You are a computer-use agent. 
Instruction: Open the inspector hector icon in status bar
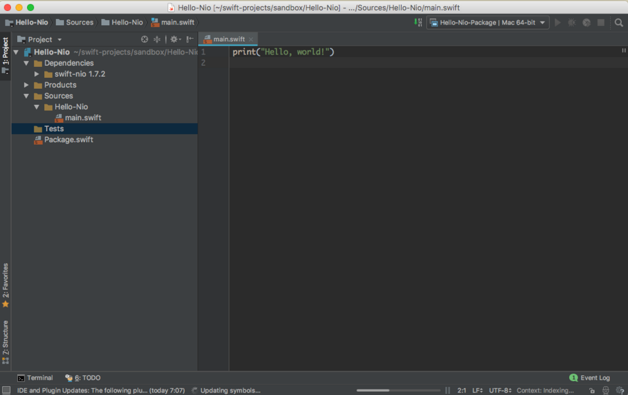click(x=605, y=391)
